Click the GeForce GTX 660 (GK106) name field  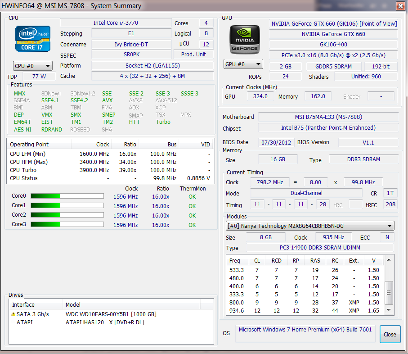pos(334,24)
